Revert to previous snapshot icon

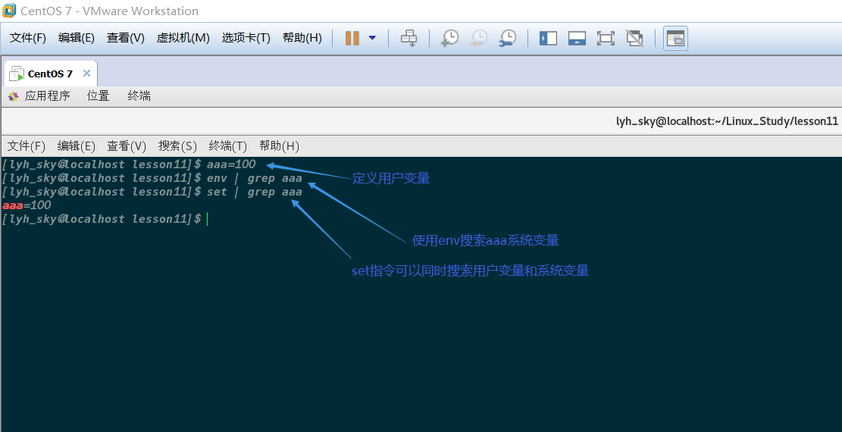[x=478, y=38]
